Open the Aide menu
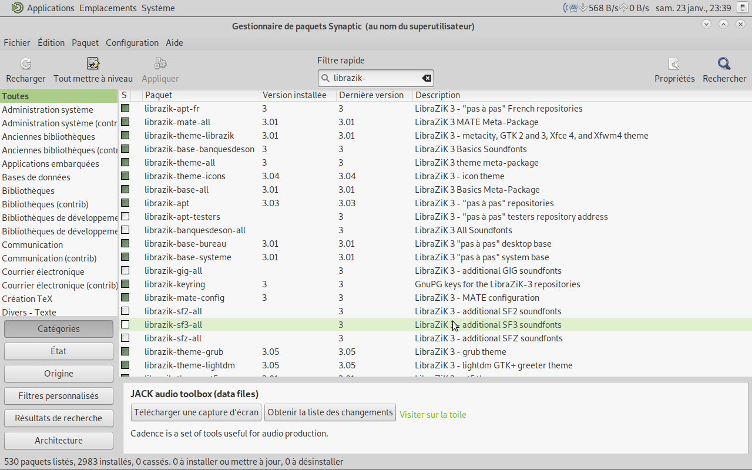This screenshot has width=752, height=470. coord(174,42)
